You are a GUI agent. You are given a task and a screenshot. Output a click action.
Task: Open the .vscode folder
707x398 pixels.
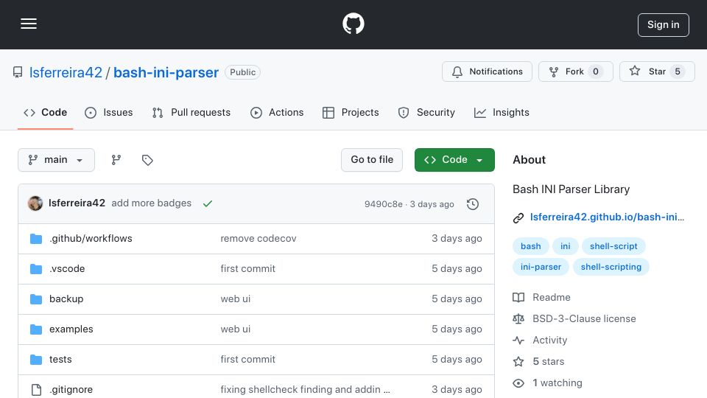click(x=67, y=268)
